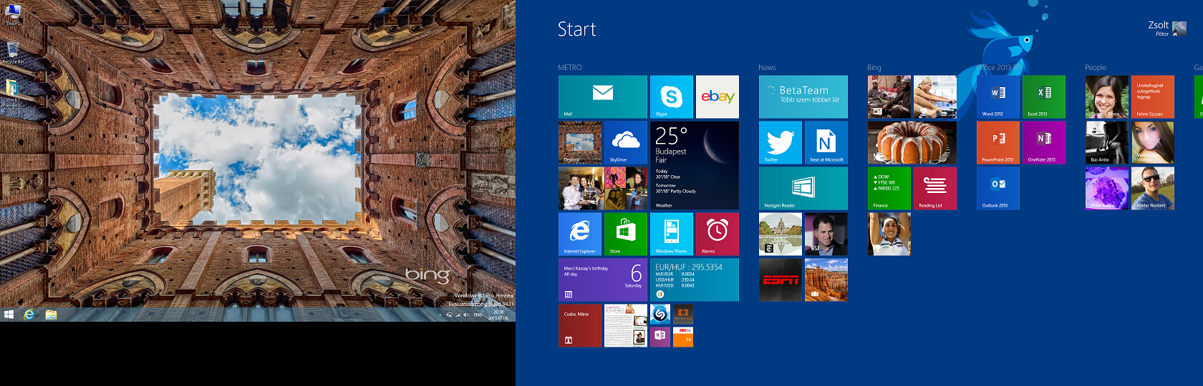Open the WSJ news tile
Image resolution: width=1203 pixels, height=386 pixels.
[826, 234]
